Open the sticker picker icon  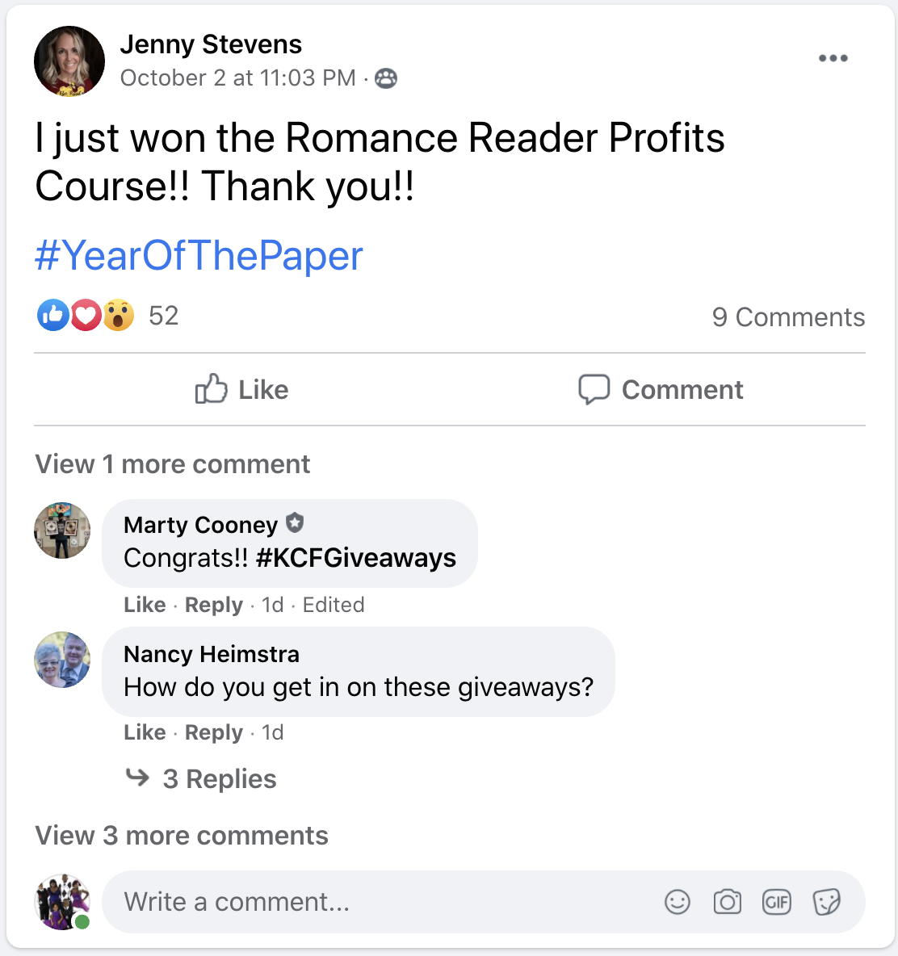[827, 902]
